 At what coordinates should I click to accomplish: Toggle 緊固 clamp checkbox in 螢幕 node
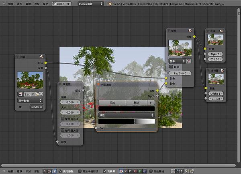pyautogui.click(x=171, y=67)
